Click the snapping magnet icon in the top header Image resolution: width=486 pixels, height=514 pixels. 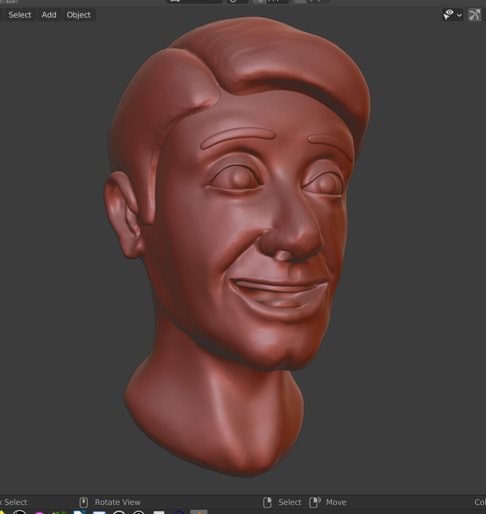pos(261,1)
